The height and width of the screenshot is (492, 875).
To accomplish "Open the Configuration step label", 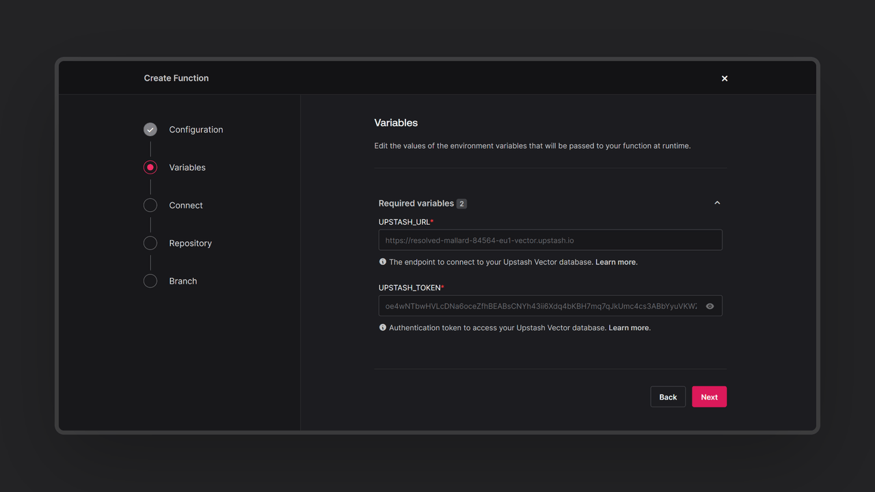I will [196, 130].
